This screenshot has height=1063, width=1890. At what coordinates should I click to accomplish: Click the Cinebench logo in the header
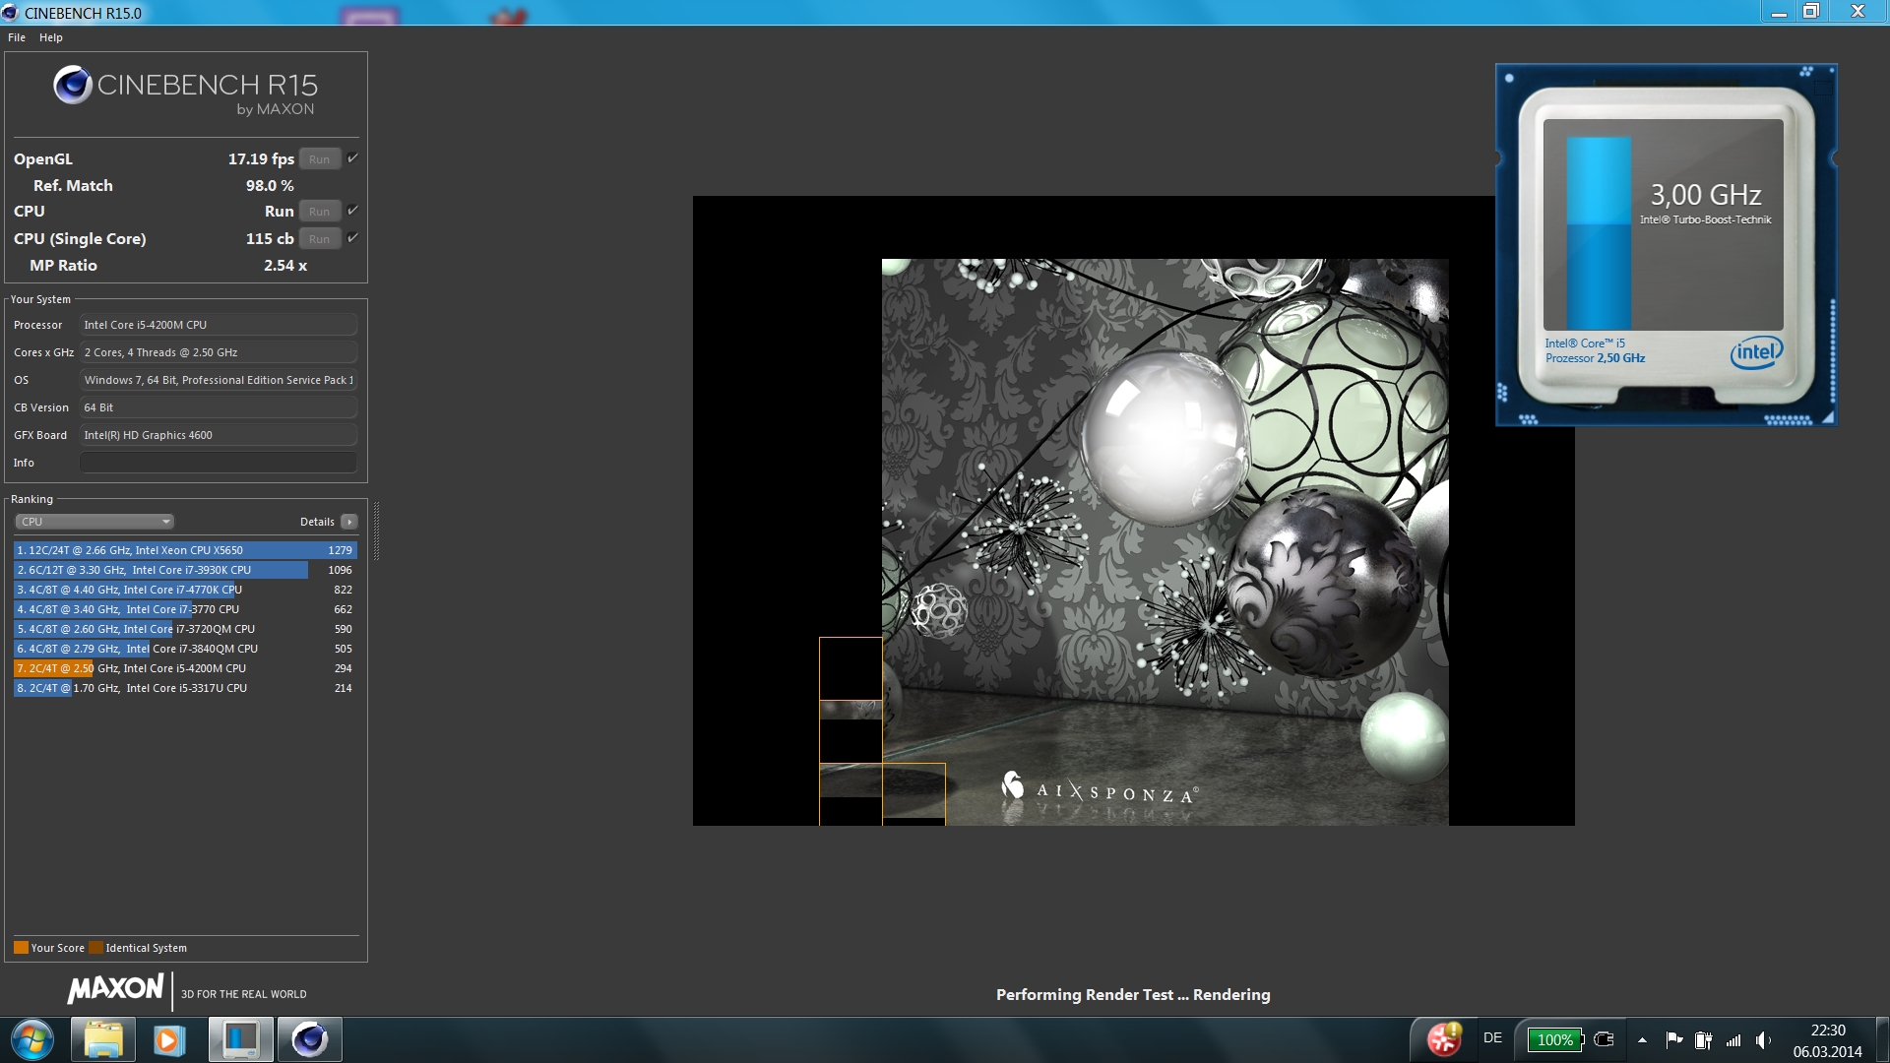point(73,86)
